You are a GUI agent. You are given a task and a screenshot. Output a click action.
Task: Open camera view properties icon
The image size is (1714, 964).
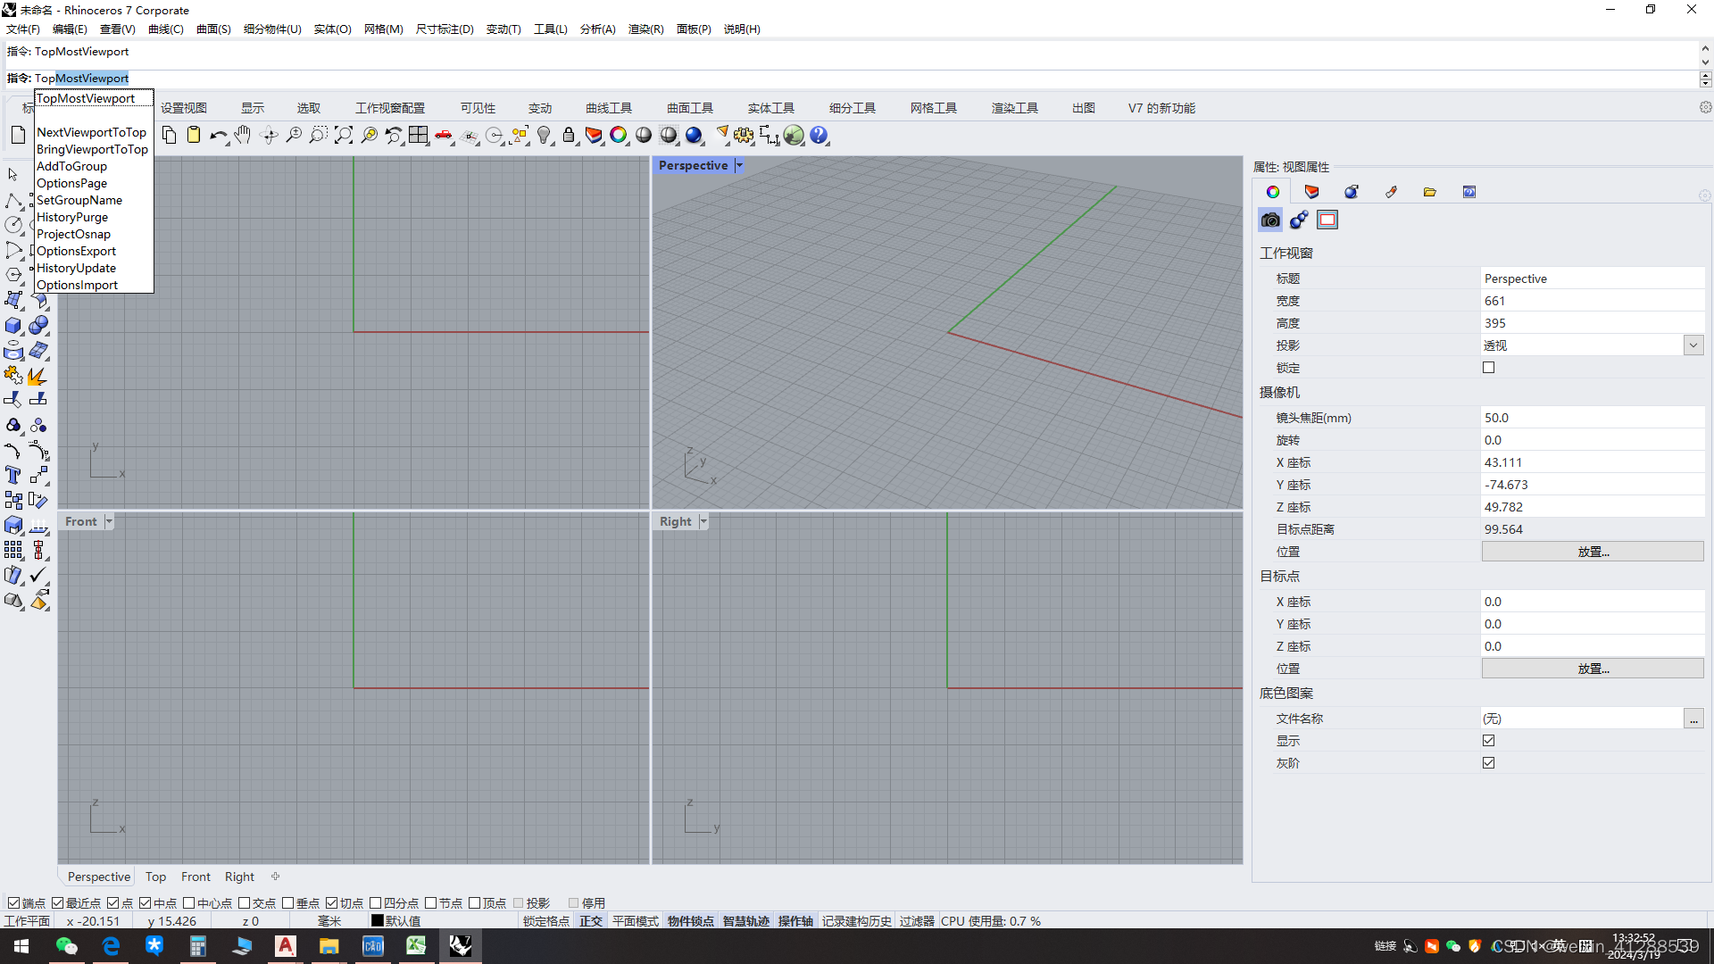(1270, 220)
